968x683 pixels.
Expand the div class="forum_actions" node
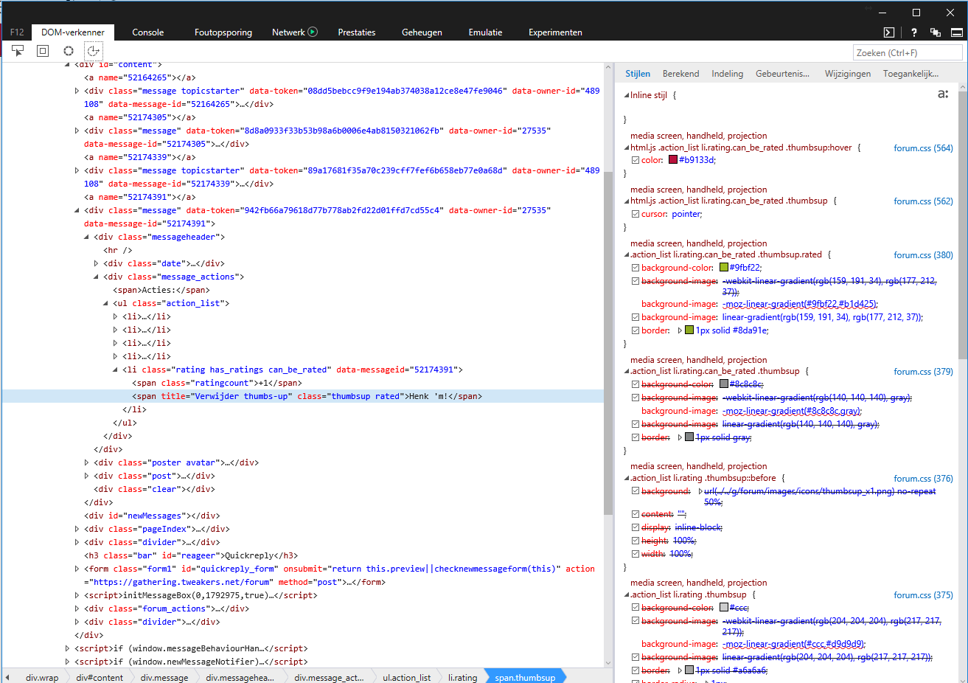point(77,609)
